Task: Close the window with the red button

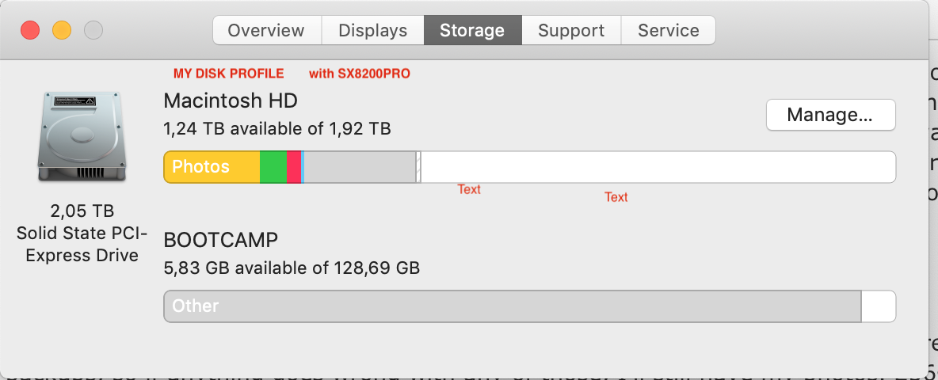Action: 30,31
